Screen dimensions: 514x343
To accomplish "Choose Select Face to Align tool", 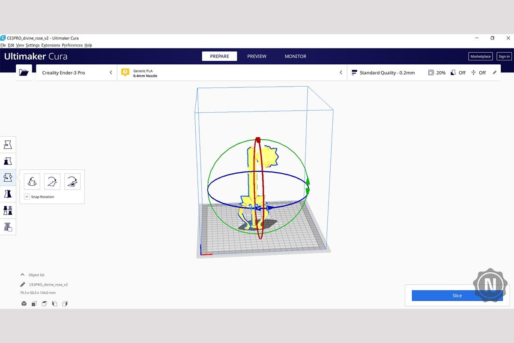I will point(72,181).
